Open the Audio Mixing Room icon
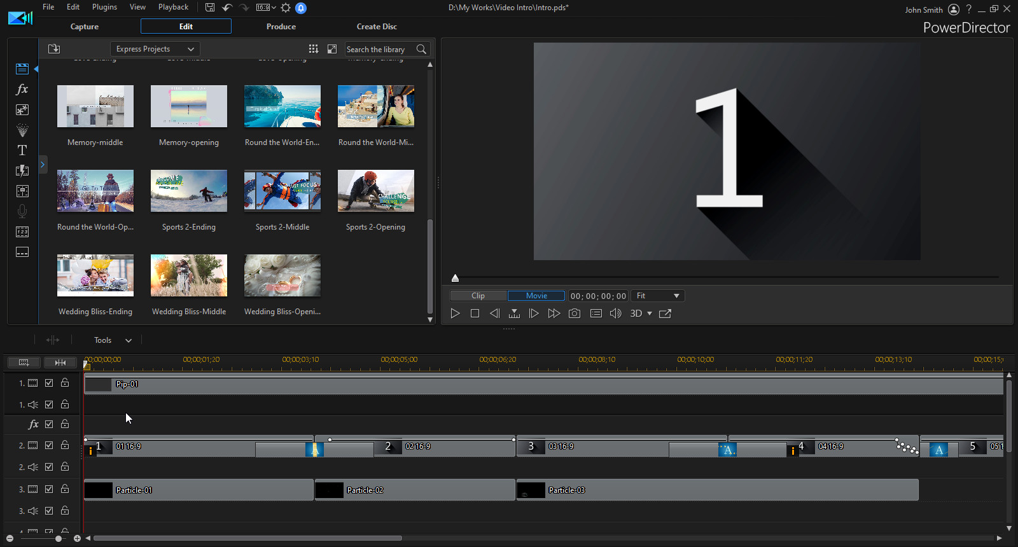Viewport: 1018px width, 547px height. click(22, 191)
